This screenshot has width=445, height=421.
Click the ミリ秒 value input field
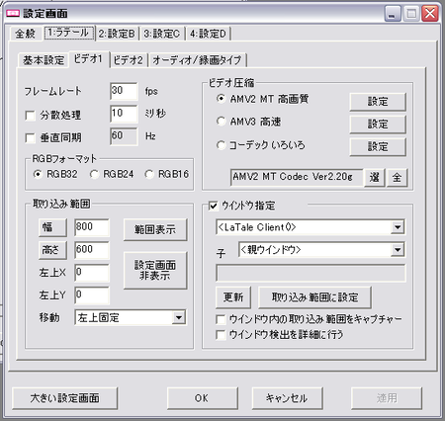coord(124,114)
